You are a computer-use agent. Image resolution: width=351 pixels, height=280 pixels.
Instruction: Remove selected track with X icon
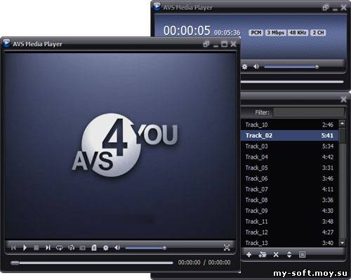[x=276, y=254]
